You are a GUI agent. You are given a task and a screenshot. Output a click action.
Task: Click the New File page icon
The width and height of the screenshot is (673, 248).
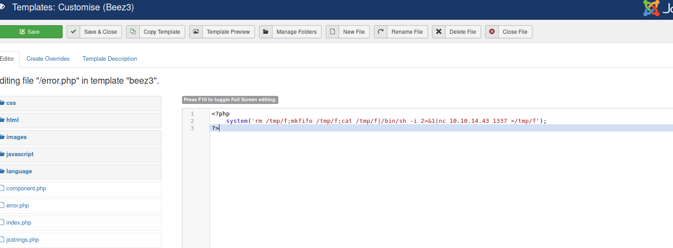[332, 32]
